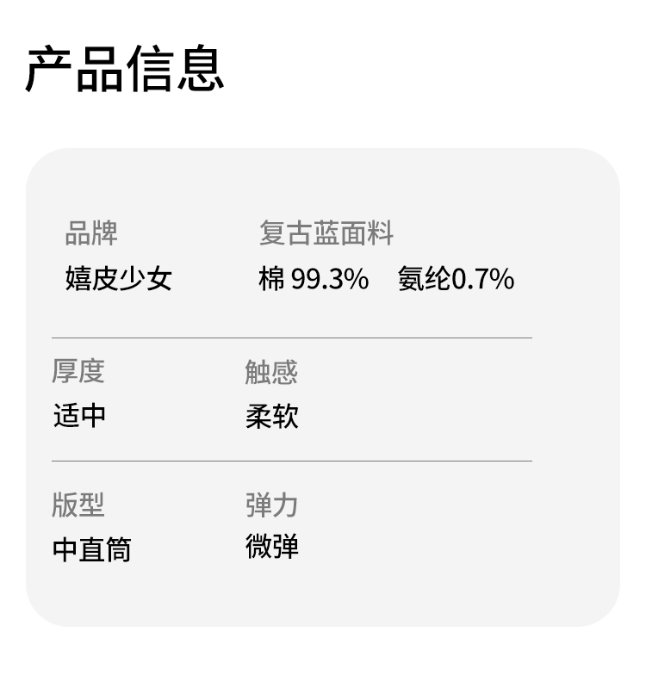
Task: Click the divider line above 版型
Action: [291, 462]
